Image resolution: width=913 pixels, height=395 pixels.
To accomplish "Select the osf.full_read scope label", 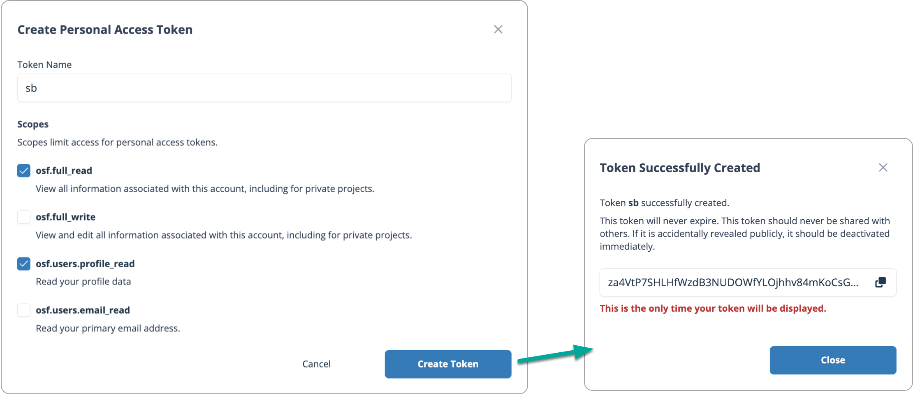I will (x=64, y=170).
